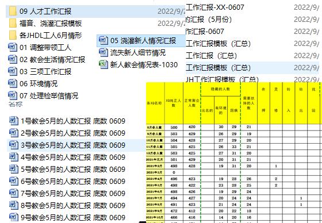The height and width of the screenshot is (223, 322).
Task: Click Word icon of 01 调整带领工人
Action: point(12,47)
